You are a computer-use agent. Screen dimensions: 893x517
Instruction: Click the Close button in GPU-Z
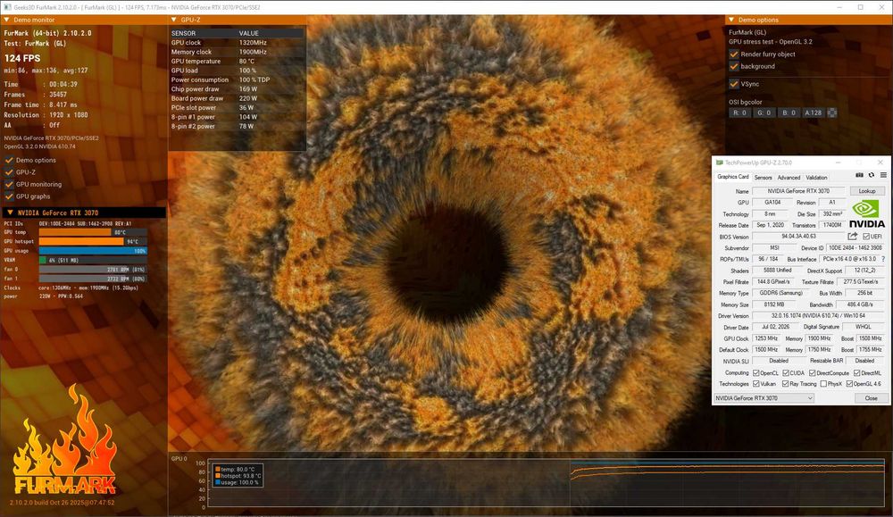871,398
